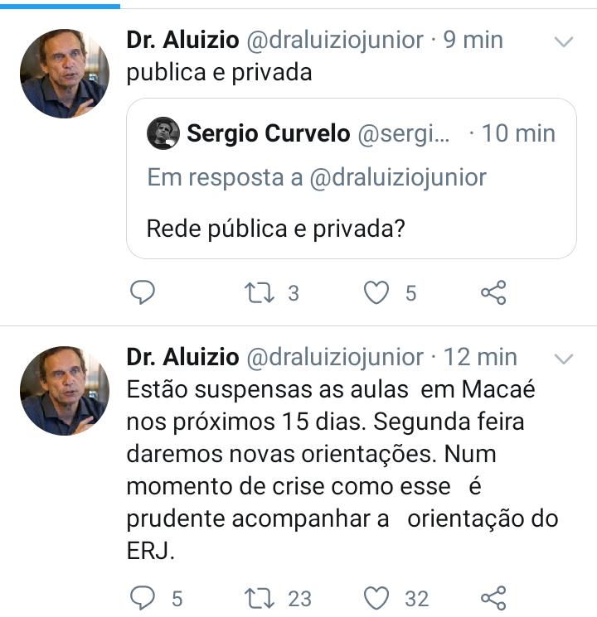This screenshot has height=617, width=597.
Task: Reply to the Macaé classes suspended tweet
Action: point(143,598)
